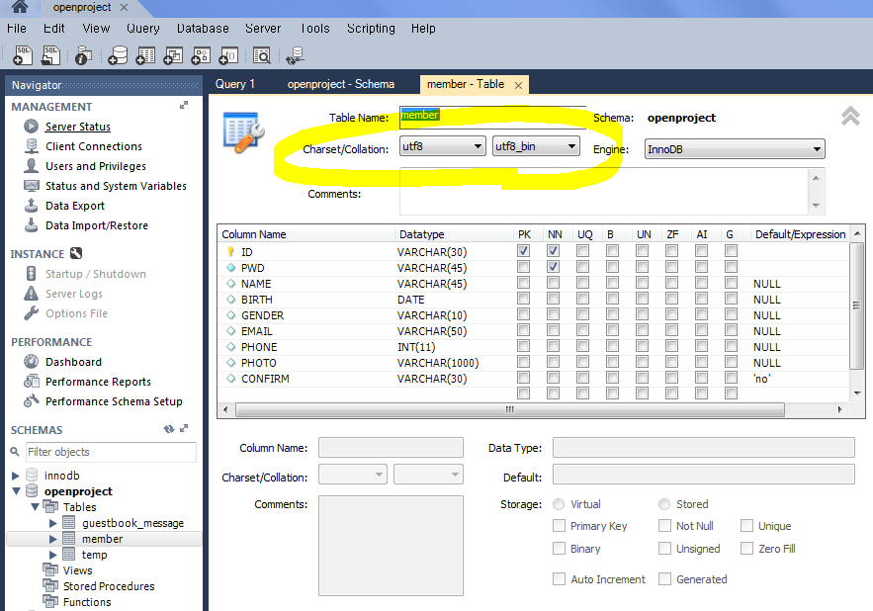Click the Data Export icon

pos(32,206)
